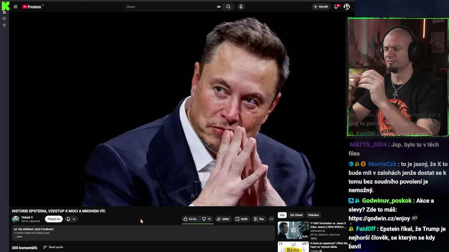Open the Vidrail channel avatar
This screenshot has height=252, width=449.
click(x=15, y=219)
